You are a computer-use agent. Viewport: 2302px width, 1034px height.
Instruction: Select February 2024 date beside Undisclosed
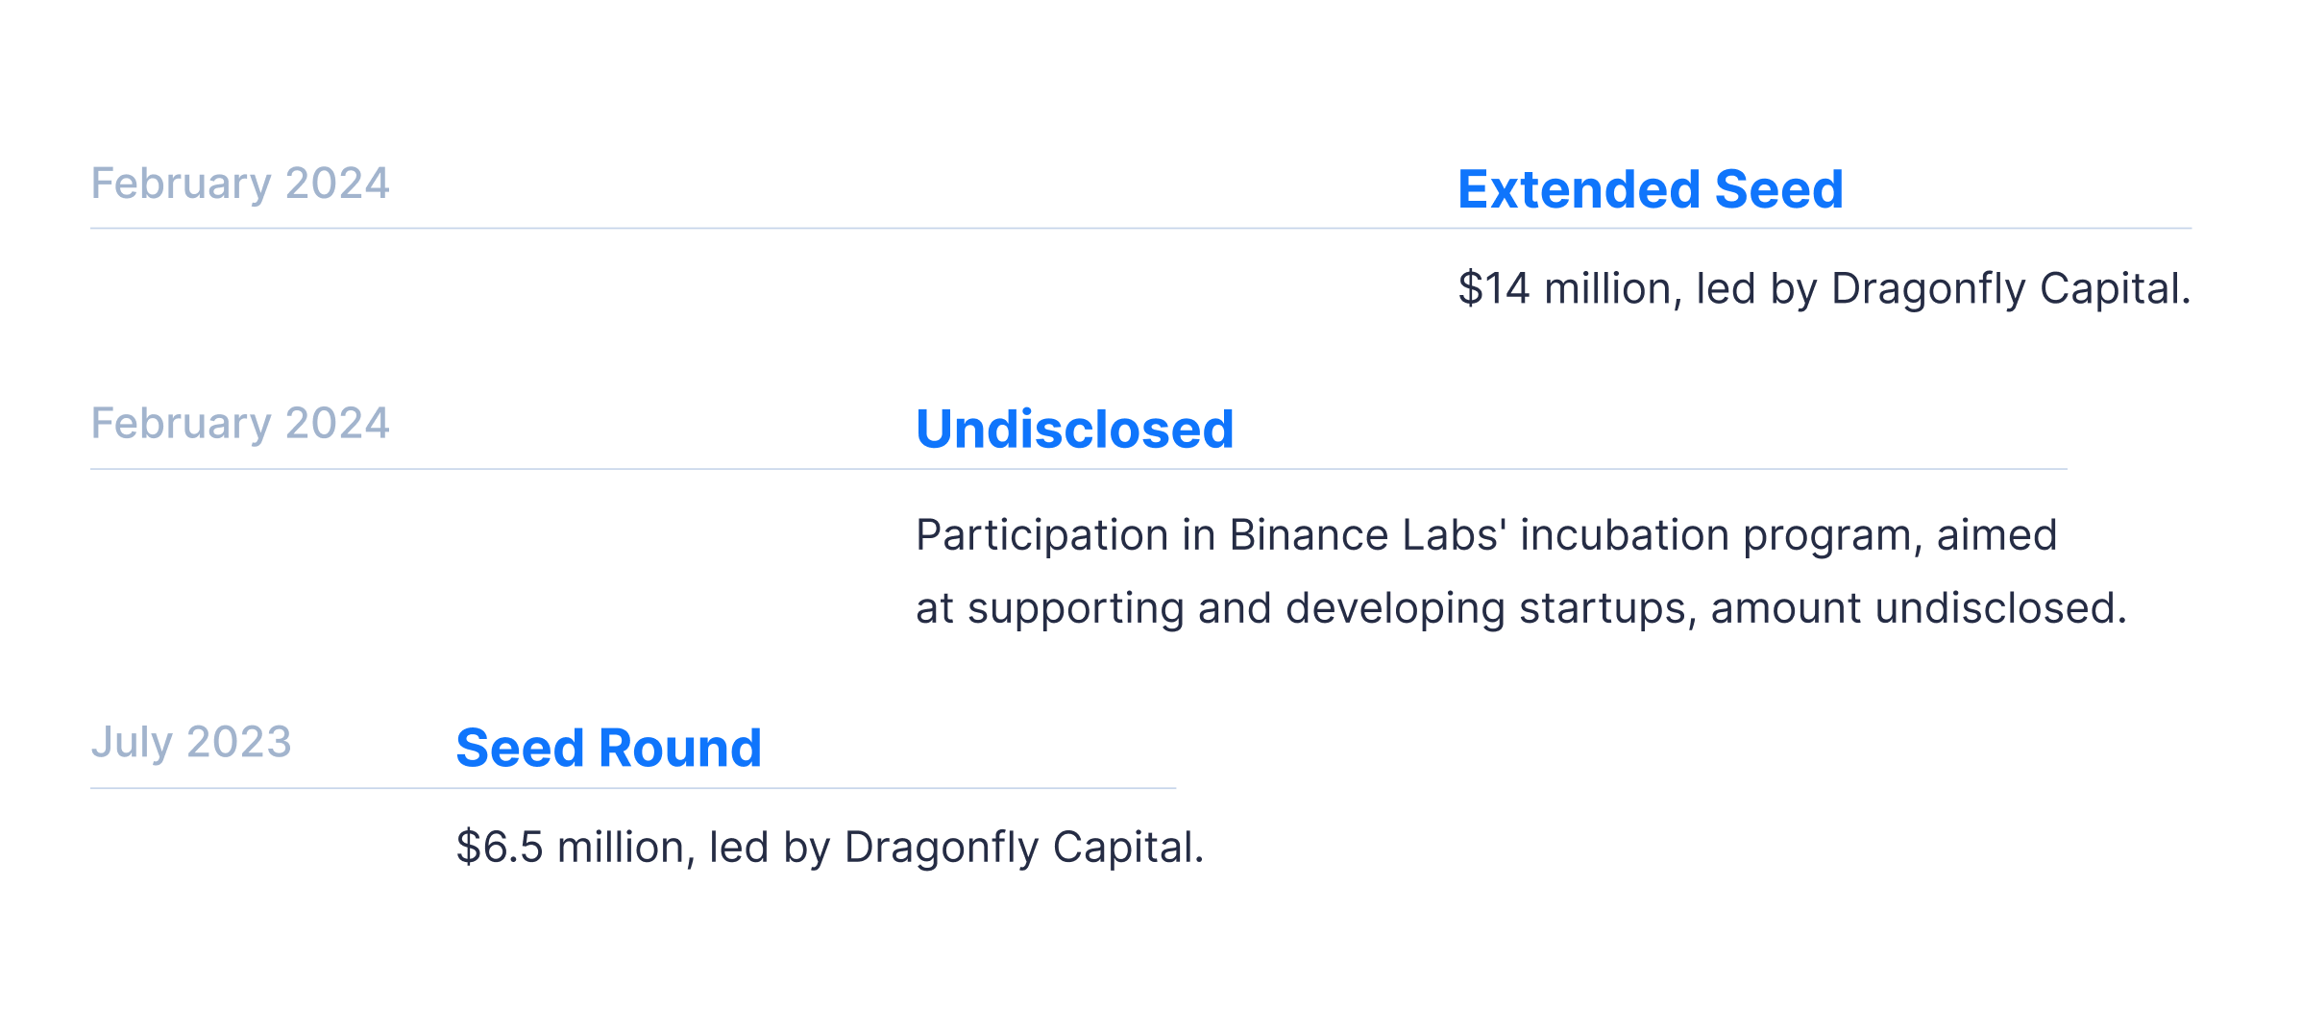coord(240,424)
